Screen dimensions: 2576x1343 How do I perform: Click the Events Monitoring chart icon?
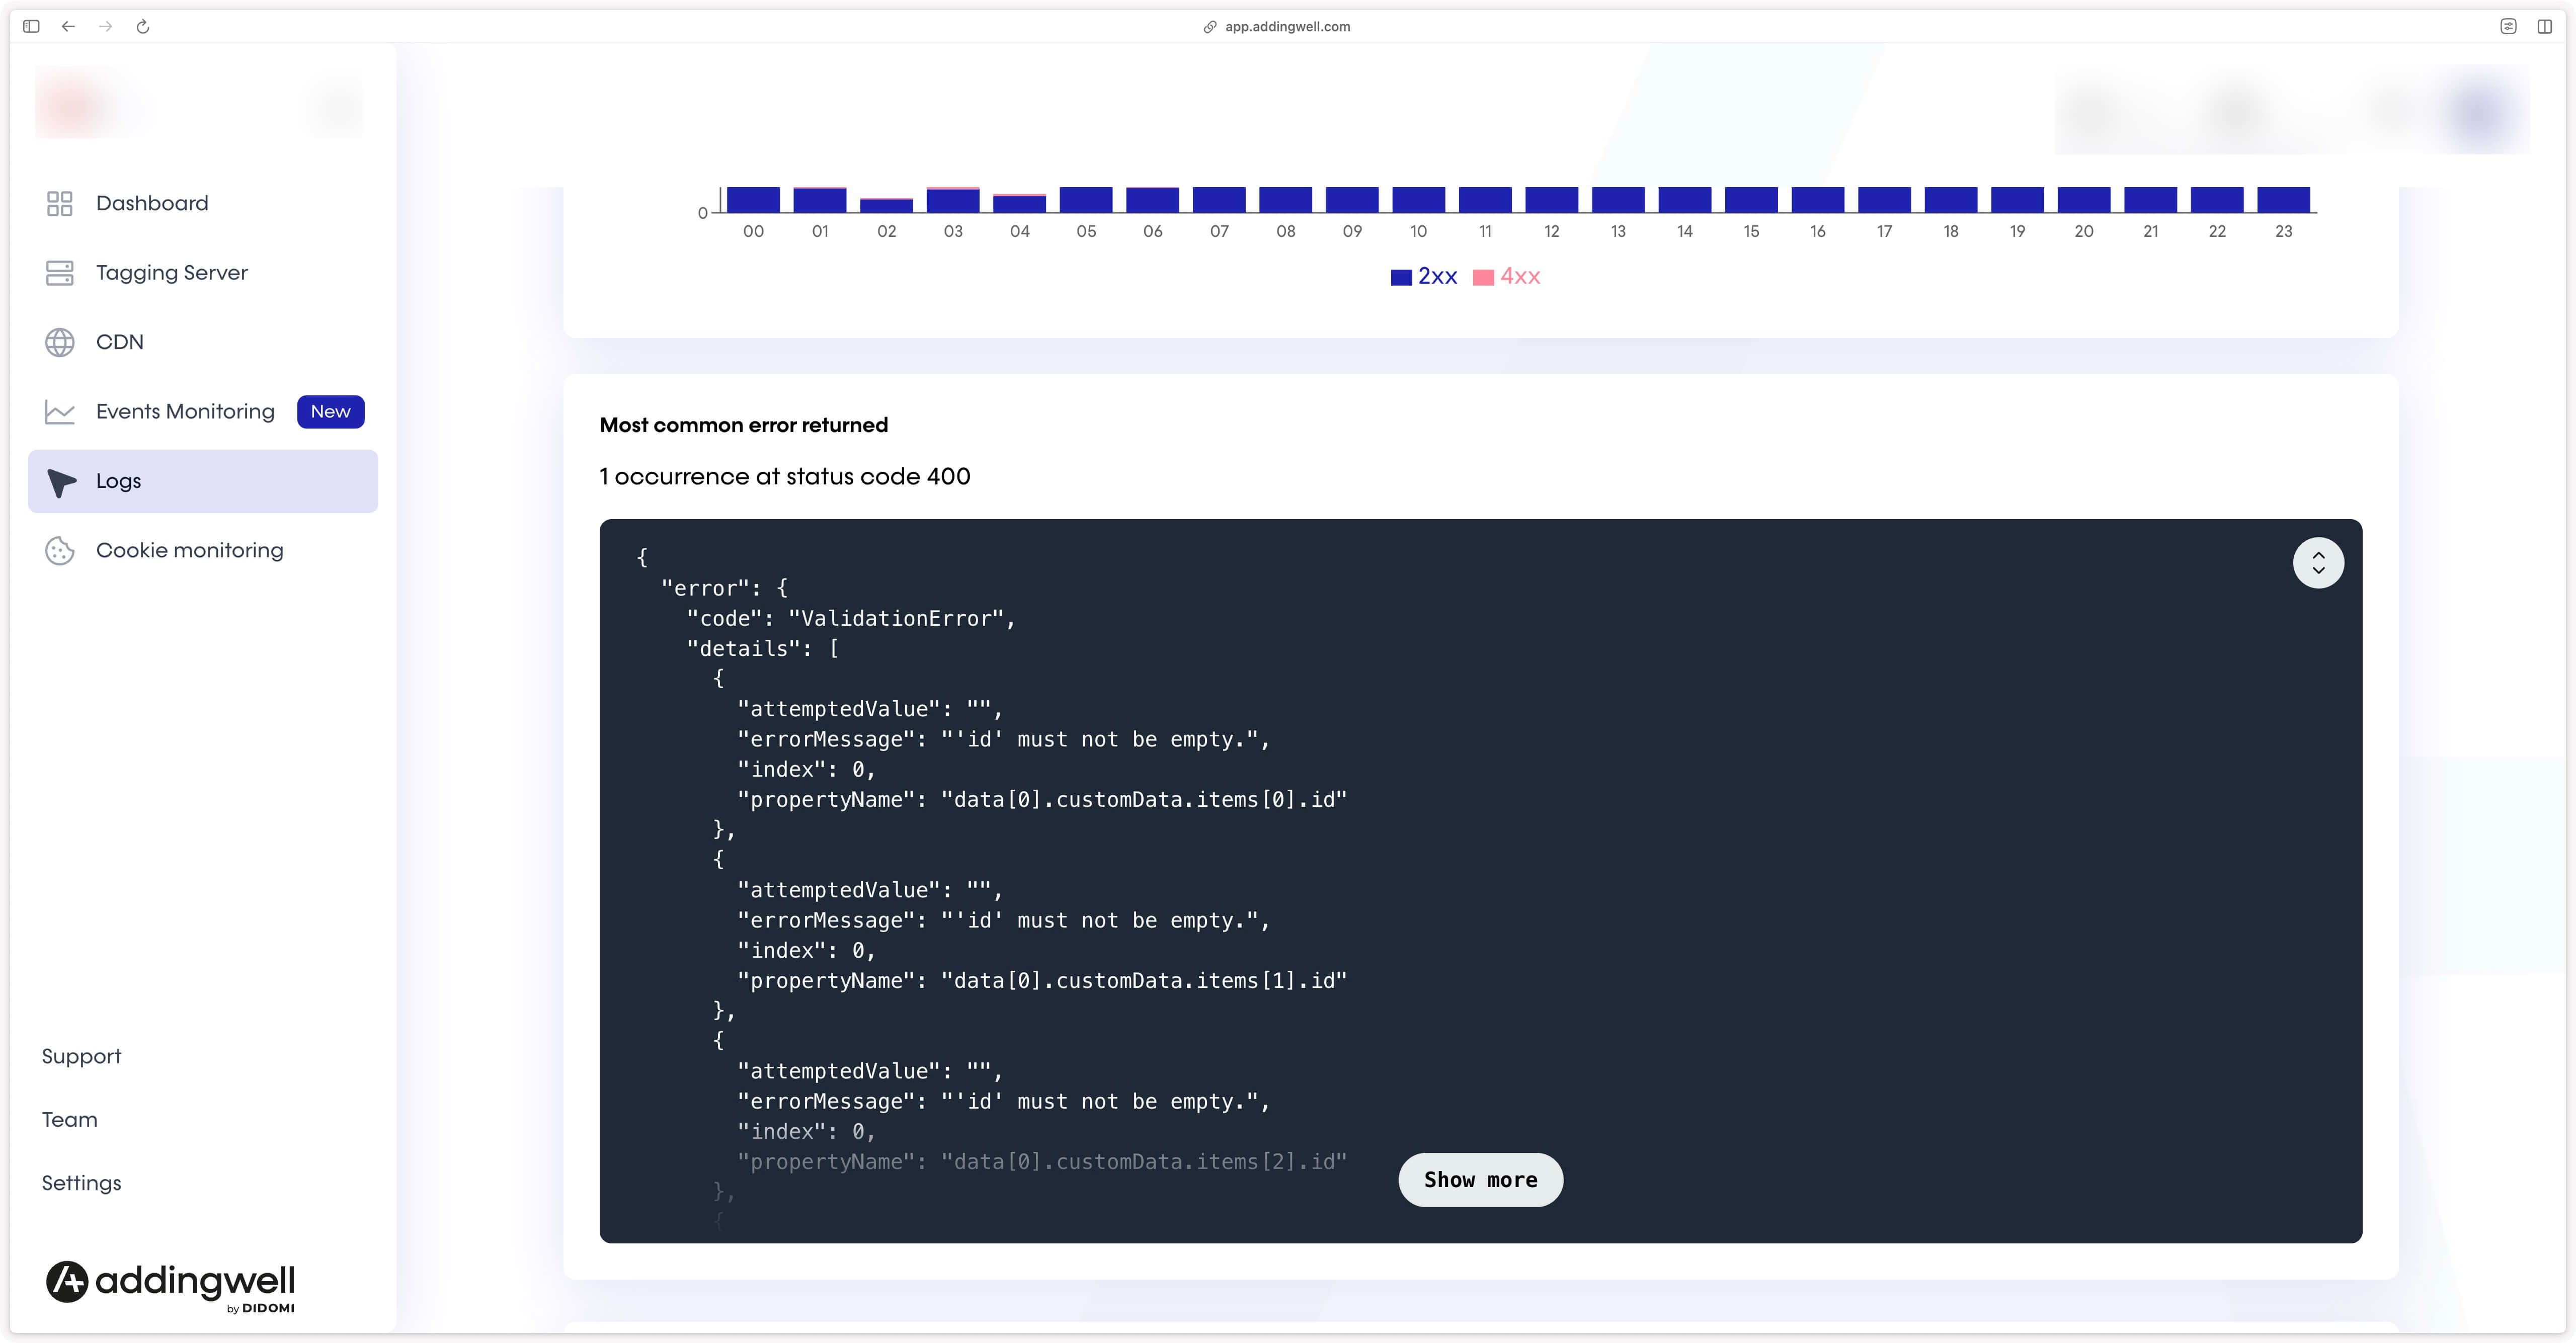(60, 412)
